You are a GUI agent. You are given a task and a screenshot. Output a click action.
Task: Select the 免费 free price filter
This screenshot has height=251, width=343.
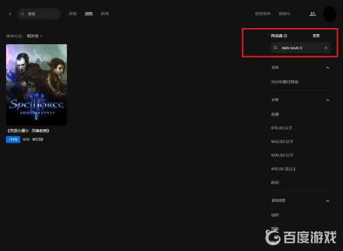pos(275,114)
